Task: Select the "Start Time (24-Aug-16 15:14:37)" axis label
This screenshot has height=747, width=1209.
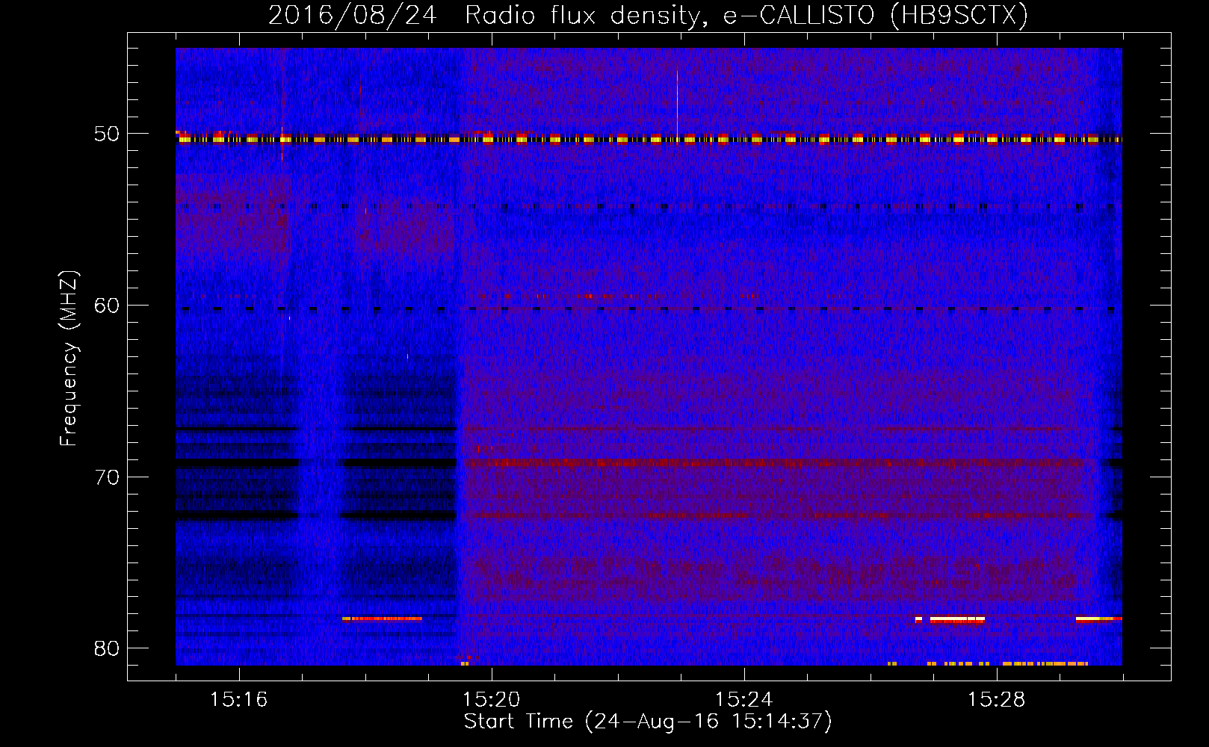Action: click(648, 722)
